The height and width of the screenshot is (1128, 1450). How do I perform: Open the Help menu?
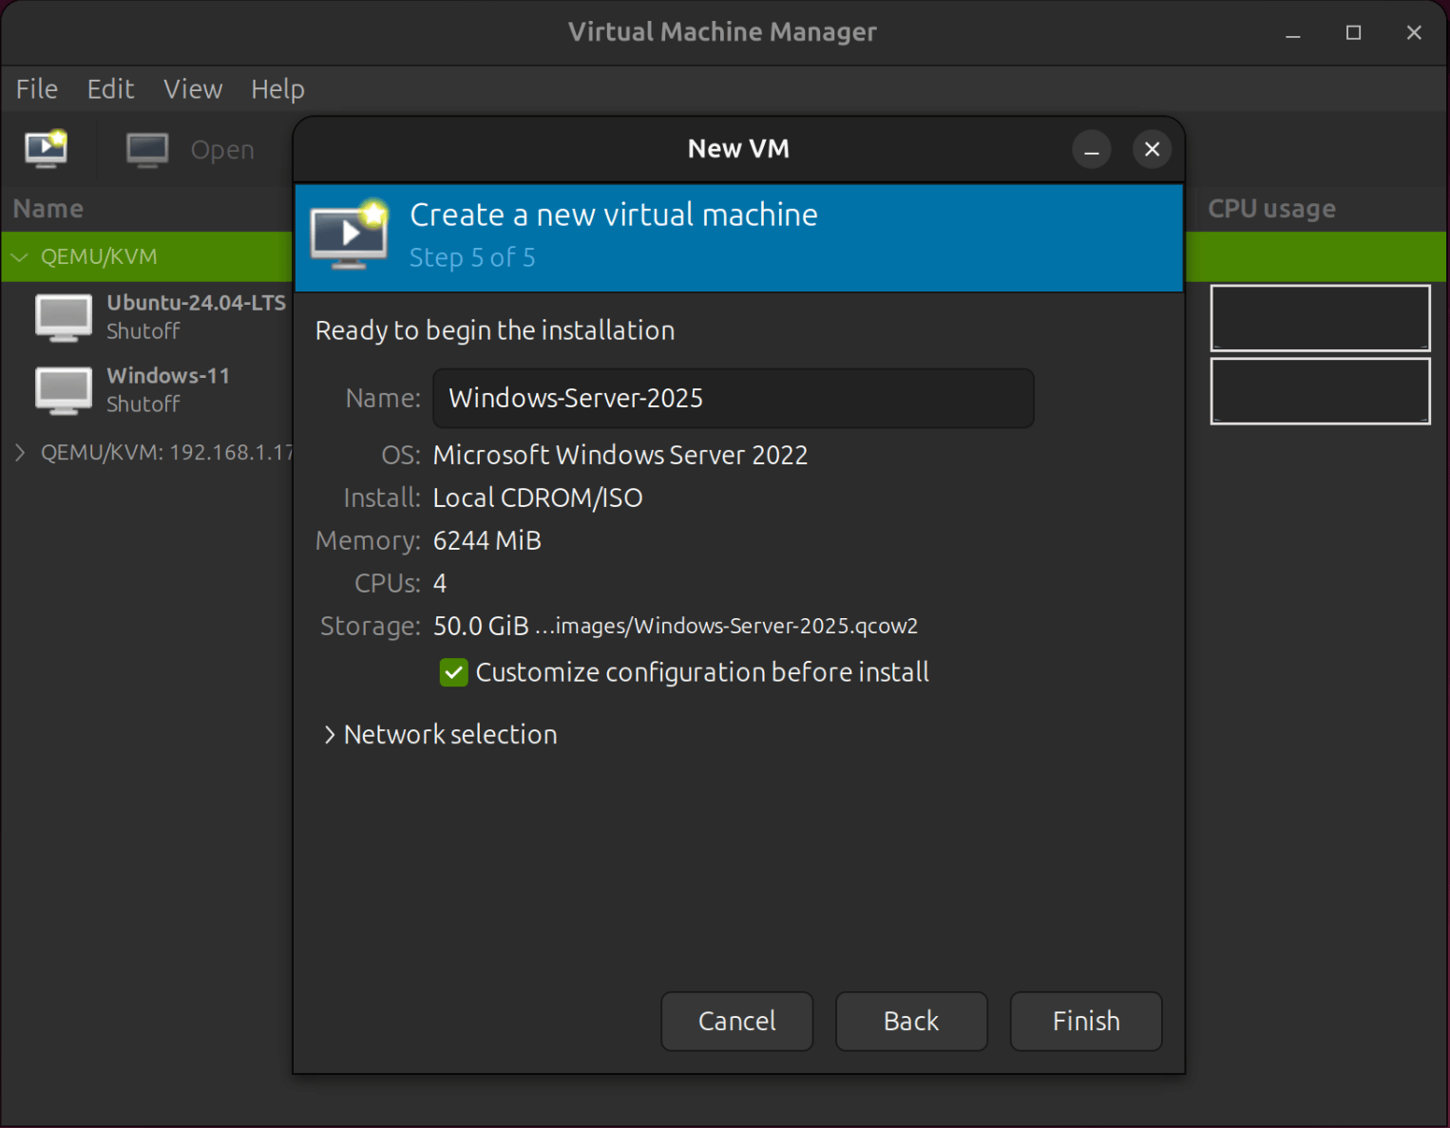pos(277,88)
